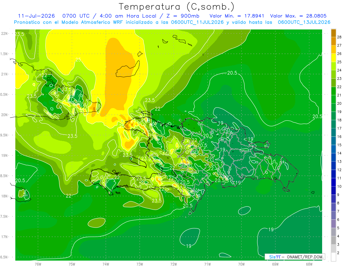Click the purple colorbar segment between 6 and 7
The height and width of the screenshot is (268, 347).
click(333, 215)
